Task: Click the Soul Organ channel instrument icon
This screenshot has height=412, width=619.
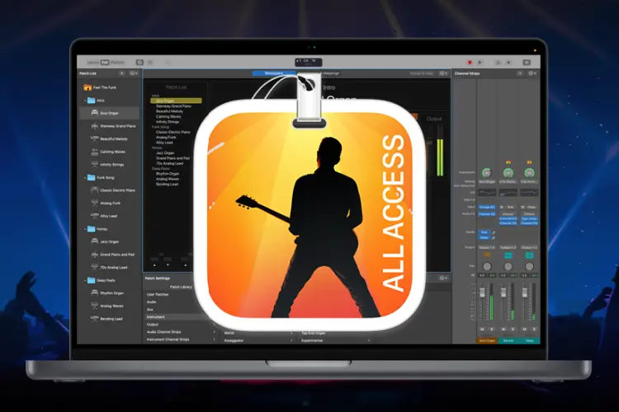Action: (x=487, y=255)
